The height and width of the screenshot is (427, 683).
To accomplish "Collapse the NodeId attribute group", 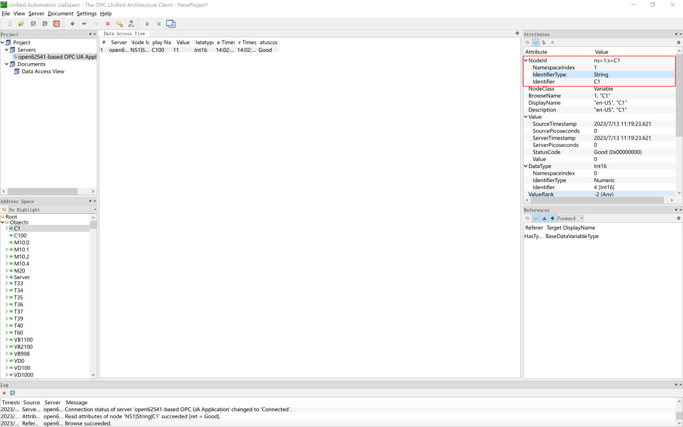I will pos(526,61).
